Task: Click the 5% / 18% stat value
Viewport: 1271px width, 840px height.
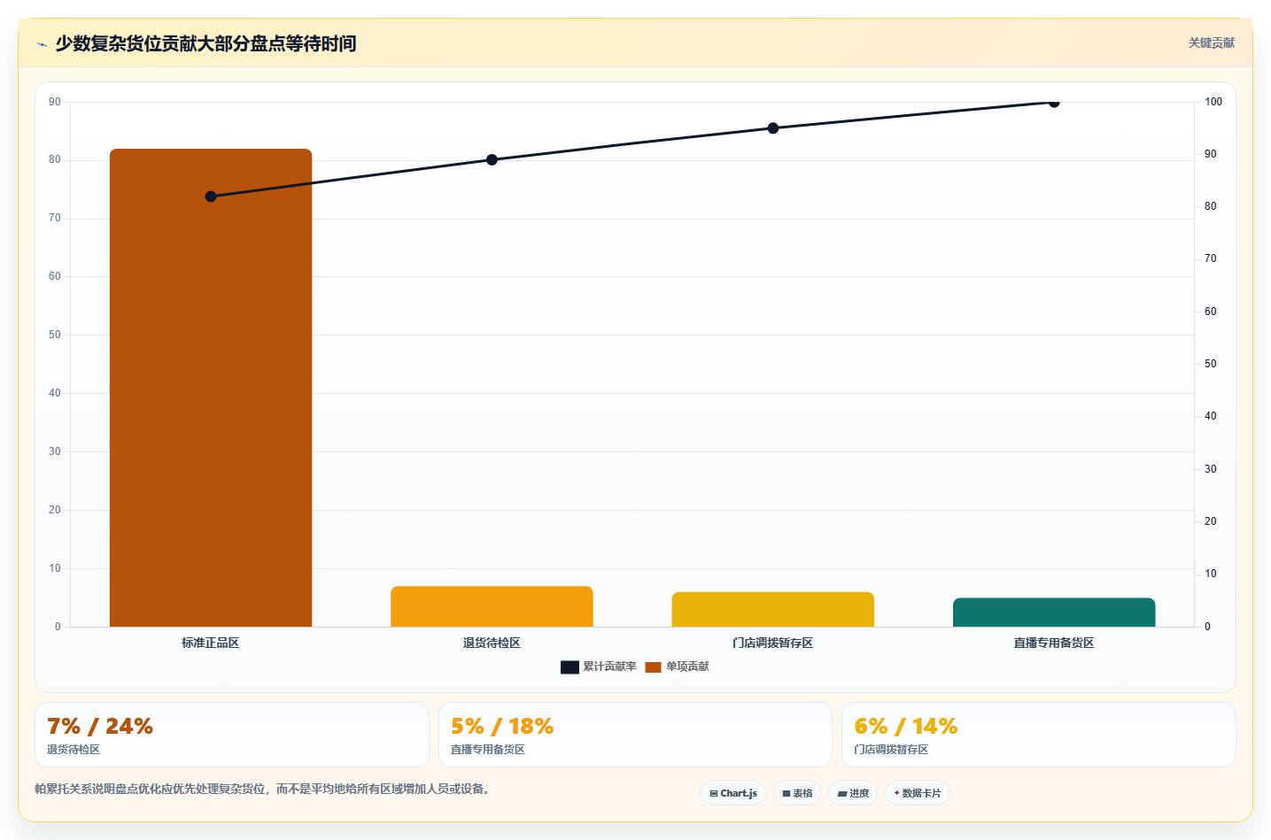Action: coord(502,727)
